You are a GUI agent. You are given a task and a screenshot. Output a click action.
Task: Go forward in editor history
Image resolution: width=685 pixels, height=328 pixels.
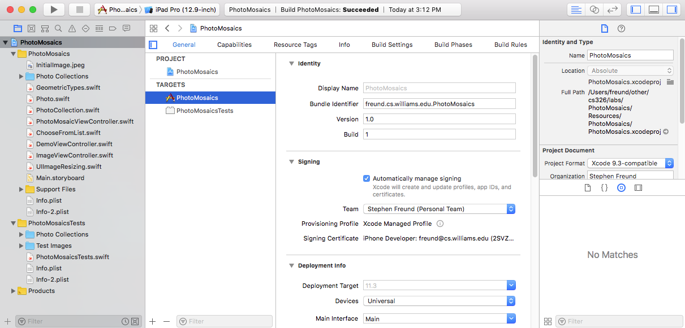pyautogui.click(x=180, y=28)
